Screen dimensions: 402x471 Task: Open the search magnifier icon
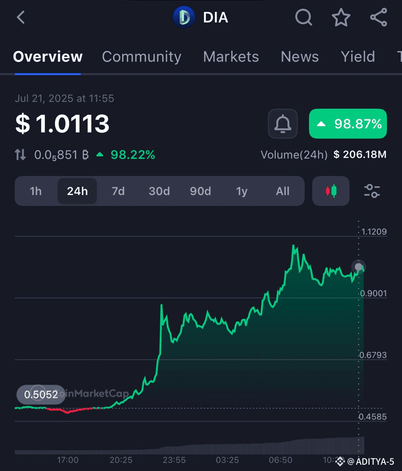pyautogui.click(x=304, y=17)
